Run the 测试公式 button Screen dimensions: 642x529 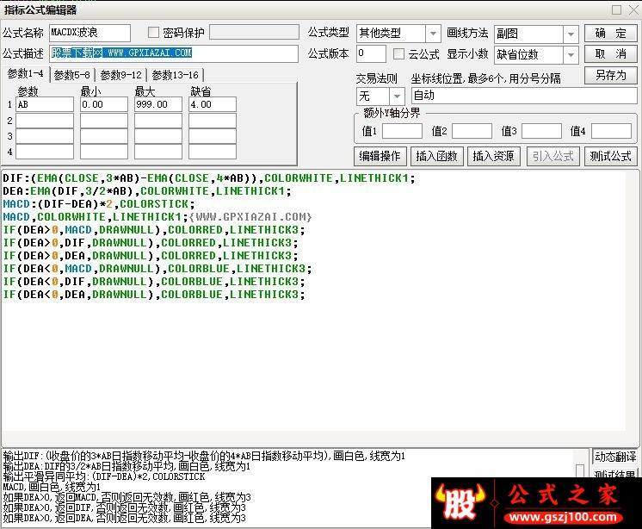click(x=610, y=156)
